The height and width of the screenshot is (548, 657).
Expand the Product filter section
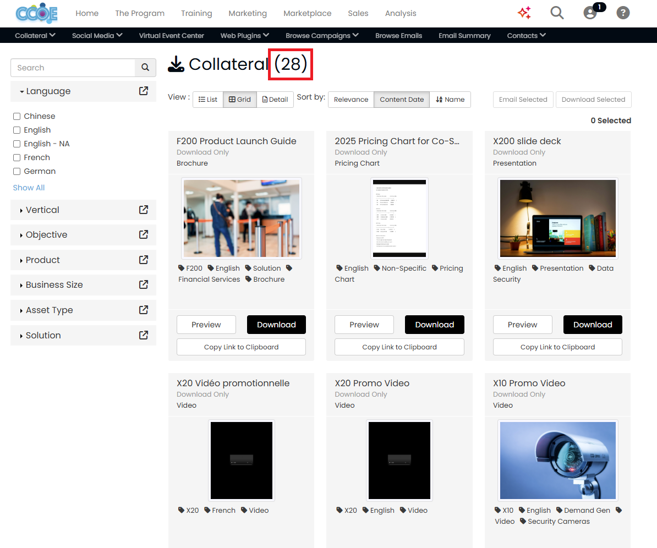click(40, 260)
